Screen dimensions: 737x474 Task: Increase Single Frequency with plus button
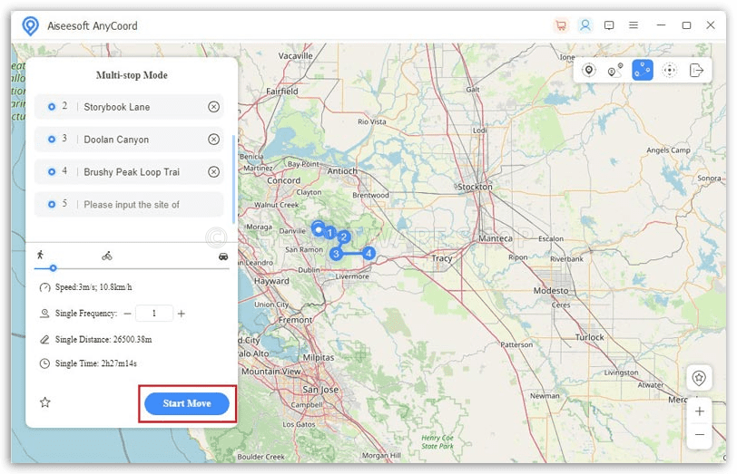[182, 314]
